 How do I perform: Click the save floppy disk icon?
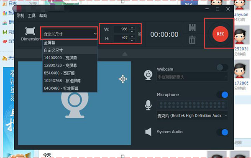tap(192, 28)
